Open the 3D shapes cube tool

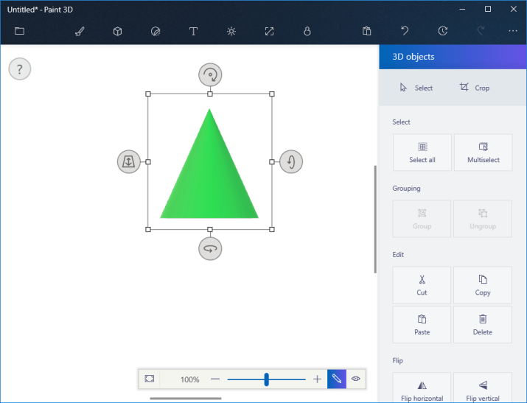pos(117,31)
